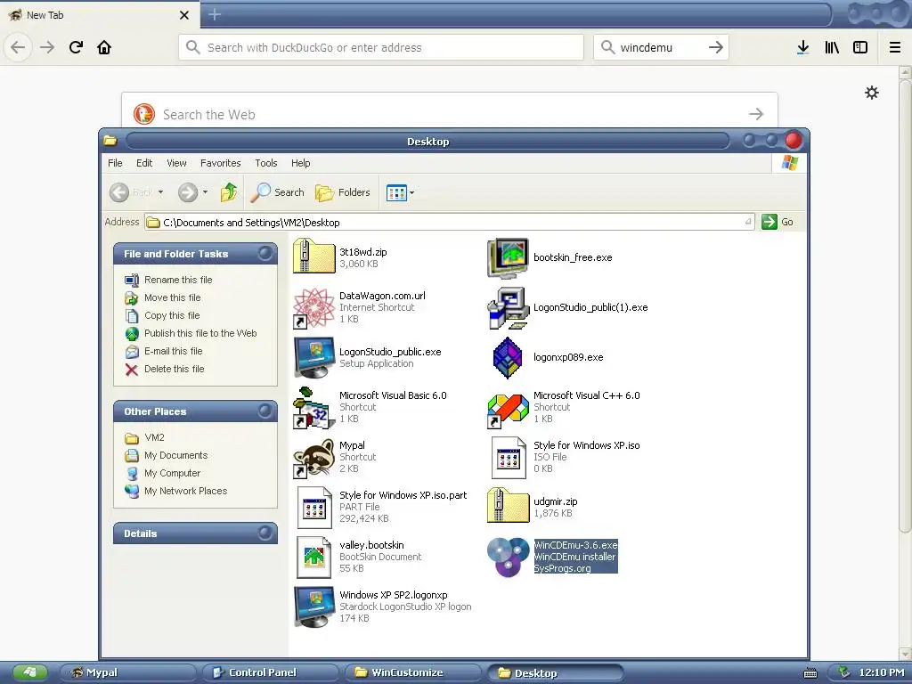Screen dimensions: 912x684
Task: Open the 3t18wd.zip archive icon
Action: point(314,257)
